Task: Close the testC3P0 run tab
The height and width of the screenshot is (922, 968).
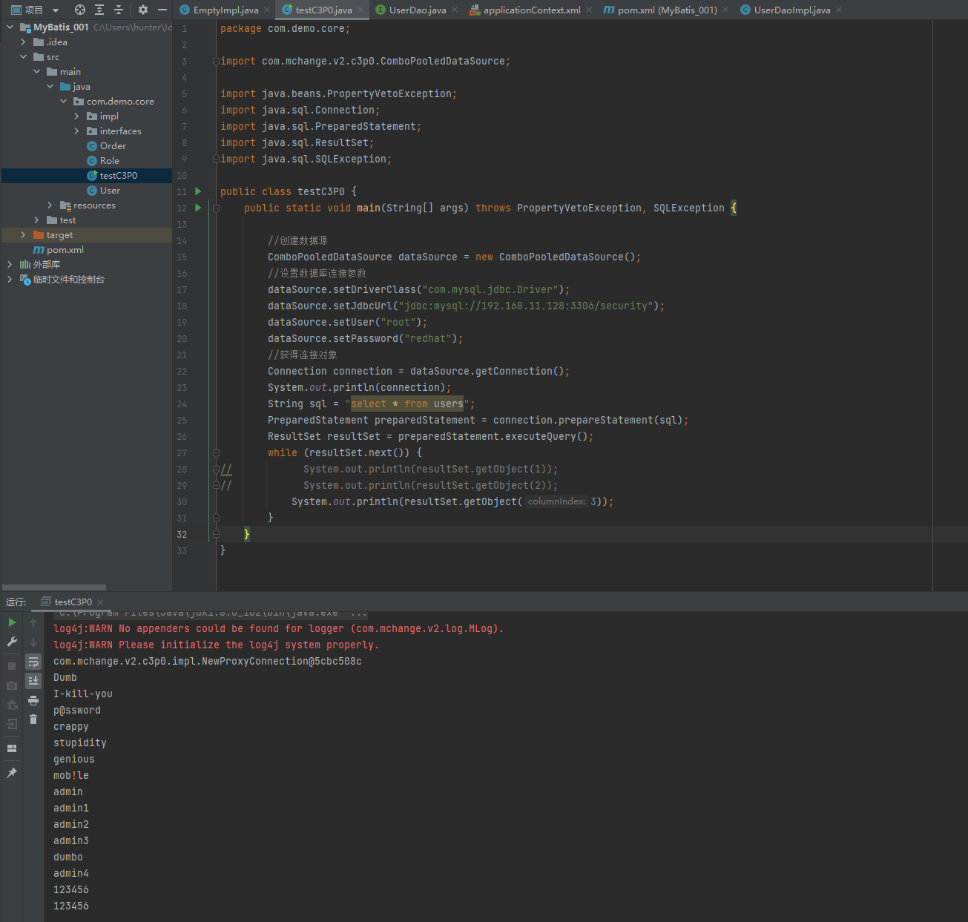Action: coord(100,602)
